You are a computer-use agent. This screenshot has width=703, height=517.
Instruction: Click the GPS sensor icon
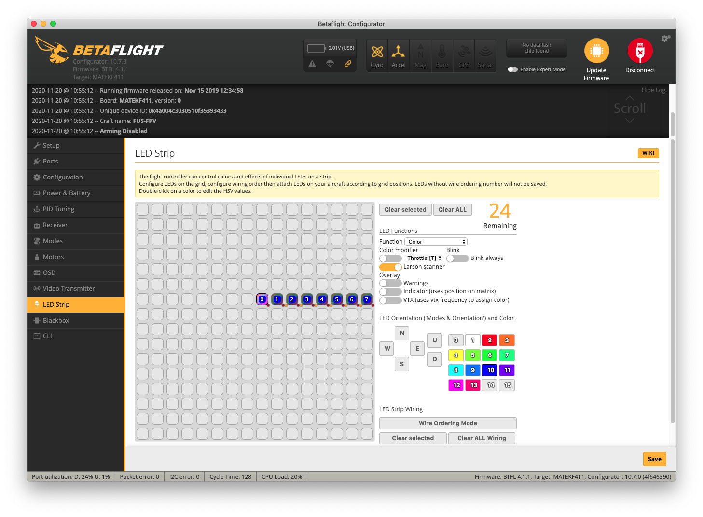[x=464, y=55]
